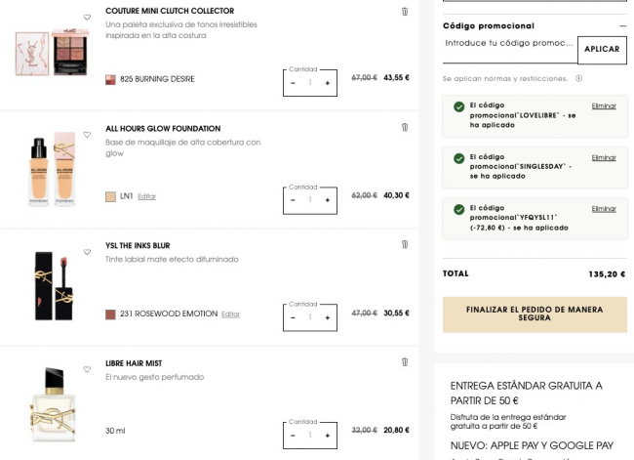Screen dimensions: 634x460
Task: Increase quantity of Couture Mini Clutch Collector
Action: 327,83
